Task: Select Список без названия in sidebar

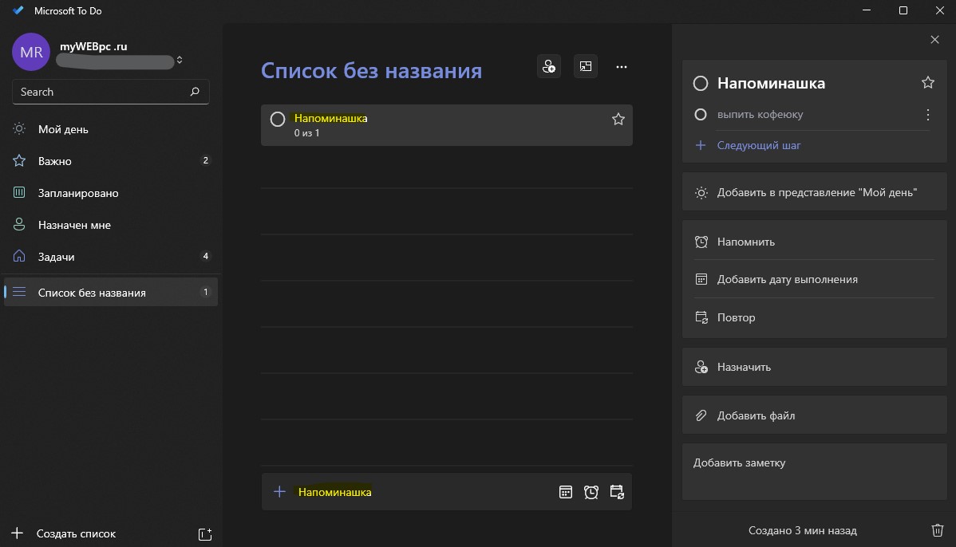Action: (x=110, y=293)
